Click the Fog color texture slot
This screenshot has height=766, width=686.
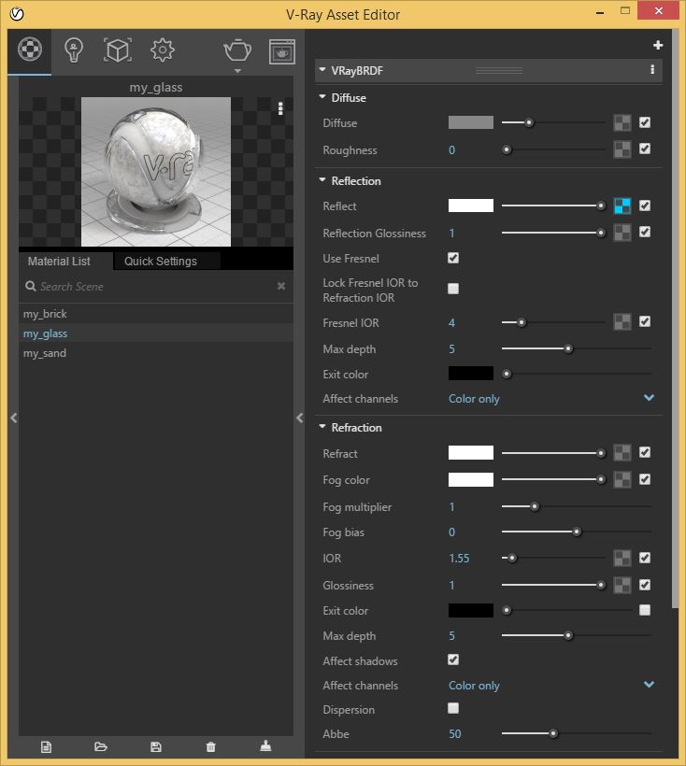[622, 479]
